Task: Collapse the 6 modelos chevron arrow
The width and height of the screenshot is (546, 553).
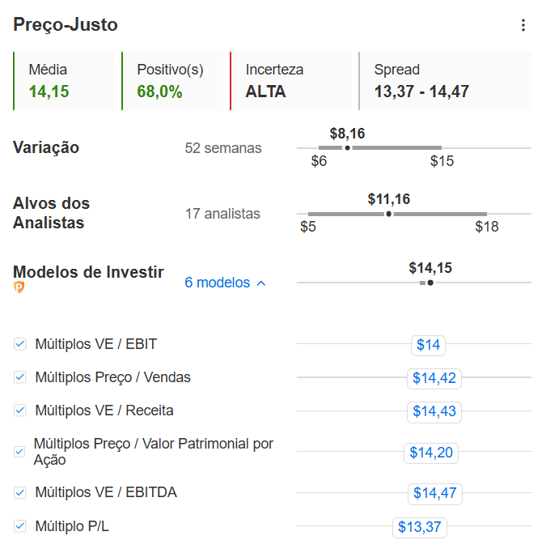Action: click(x=261, y=283)
